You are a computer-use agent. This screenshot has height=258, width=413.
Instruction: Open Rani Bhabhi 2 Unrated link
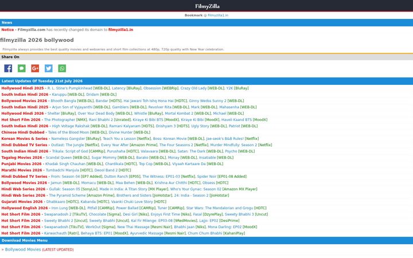(x=101, y=120)
